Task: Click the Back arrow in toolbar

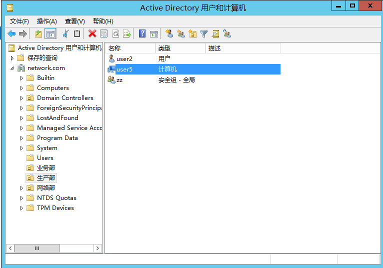Action: pos(11,33)
